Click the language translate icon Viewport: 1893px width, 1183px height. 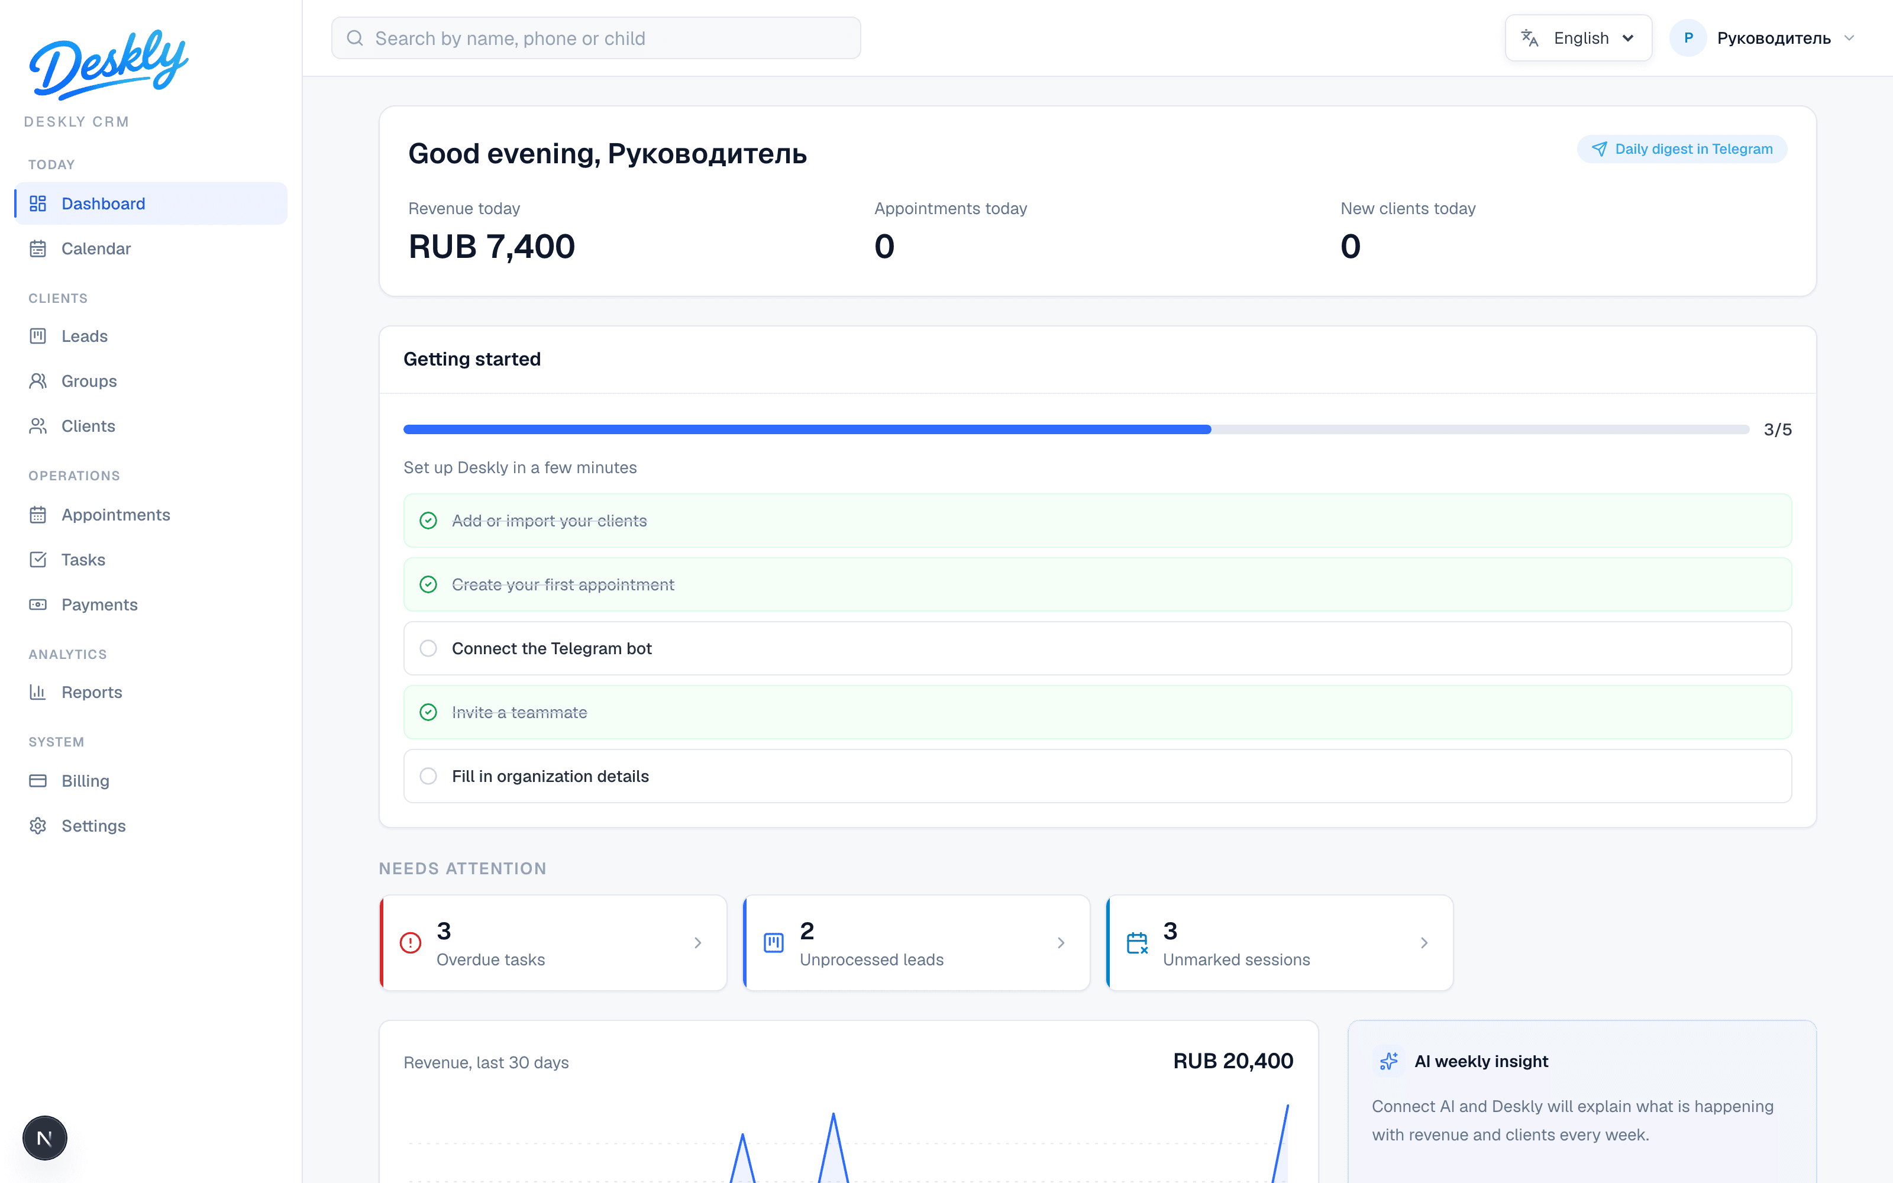pos(1529,37)
